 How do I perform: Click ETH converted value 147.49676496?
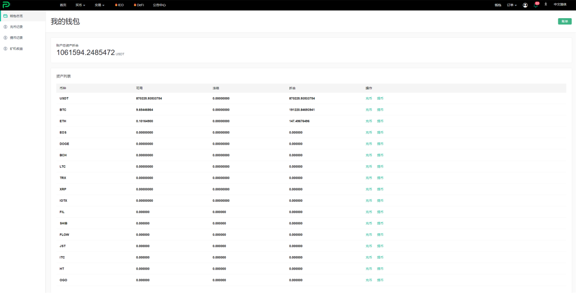click(299, 121)
